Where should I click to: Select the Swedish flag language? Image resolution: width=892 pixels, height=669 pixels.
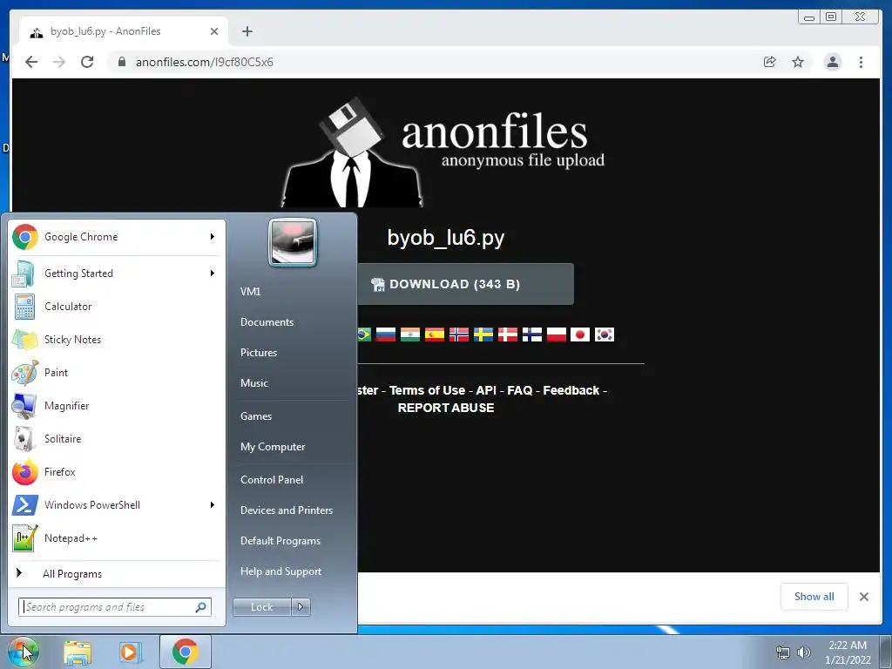(483, 334)
